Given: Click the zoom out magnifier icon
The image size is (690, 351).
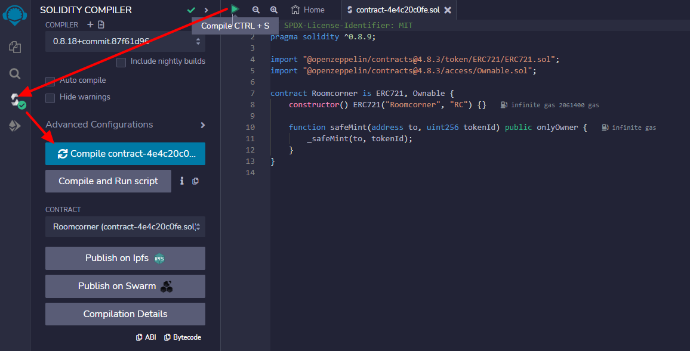Looking at the screenshot, I should 255,10.
